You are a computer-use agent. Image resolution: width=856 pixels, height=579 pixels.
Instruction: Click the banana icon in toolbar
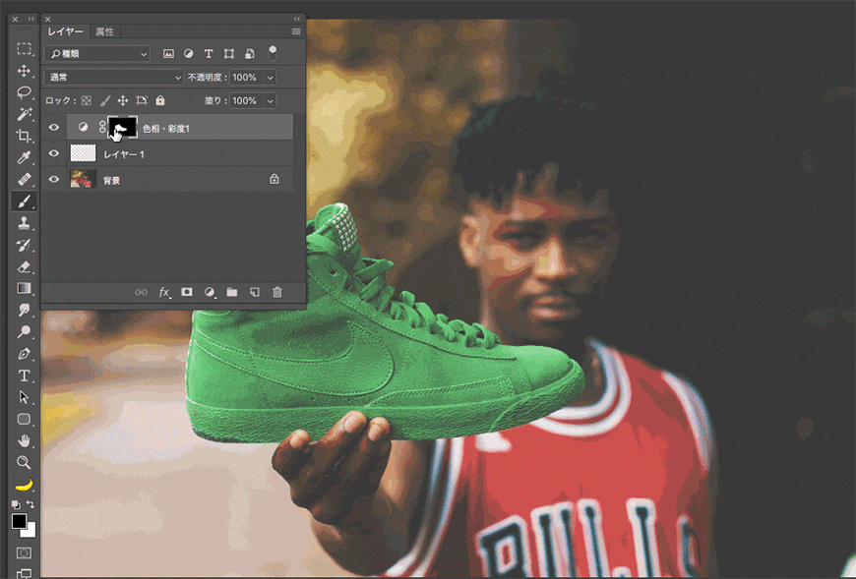[x=24, y=485]
